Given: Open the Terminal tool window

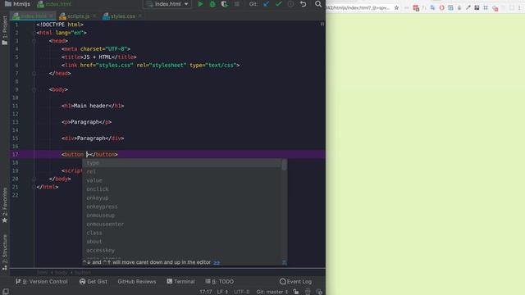Looking at the screenshot, I should coord(180,282).
